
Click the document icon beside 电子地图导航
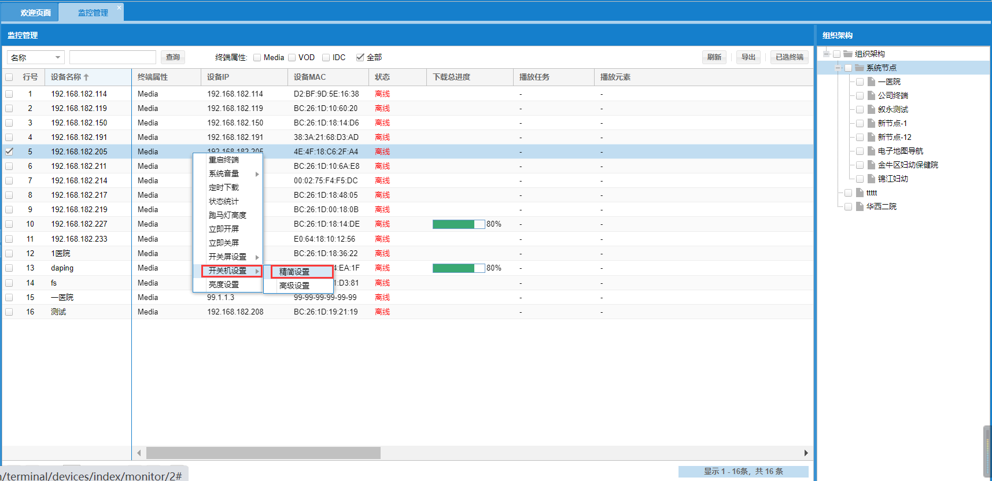(871, 151)
